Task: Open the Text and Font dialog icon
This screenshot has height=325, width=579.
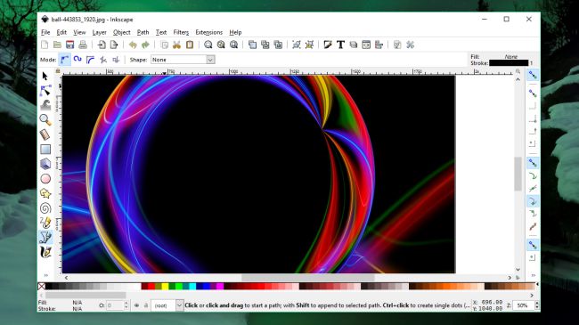Action: coord(340,45)
